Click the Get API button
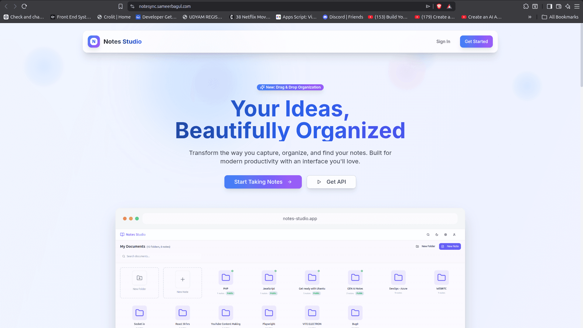 click(x=331, y=182)
